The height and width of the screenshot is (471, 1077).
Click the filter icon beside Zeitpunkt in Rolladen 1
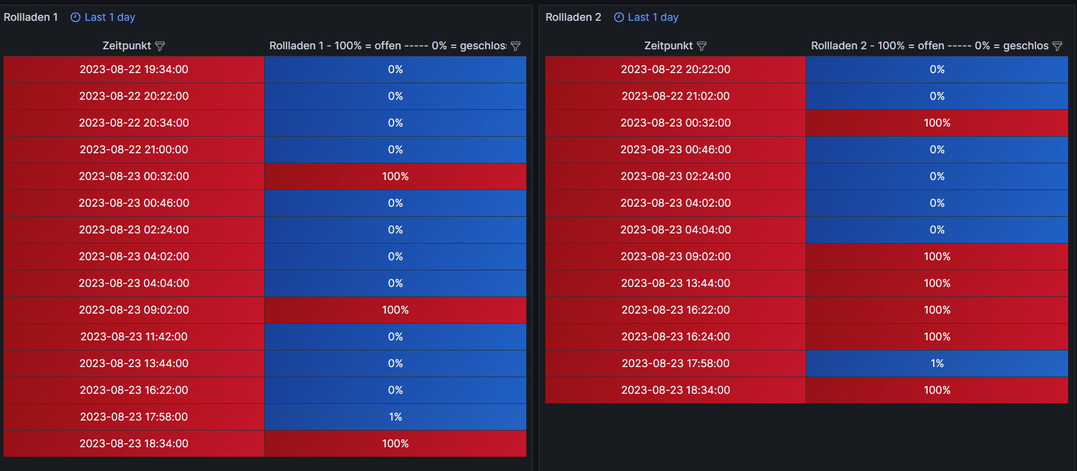click(160, 46)
